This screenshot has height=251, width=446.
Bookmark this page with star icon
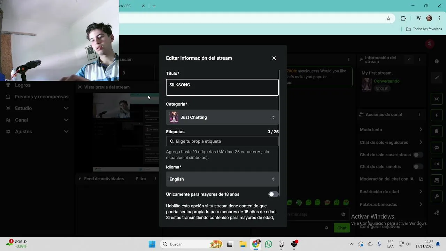coord(389,18)
